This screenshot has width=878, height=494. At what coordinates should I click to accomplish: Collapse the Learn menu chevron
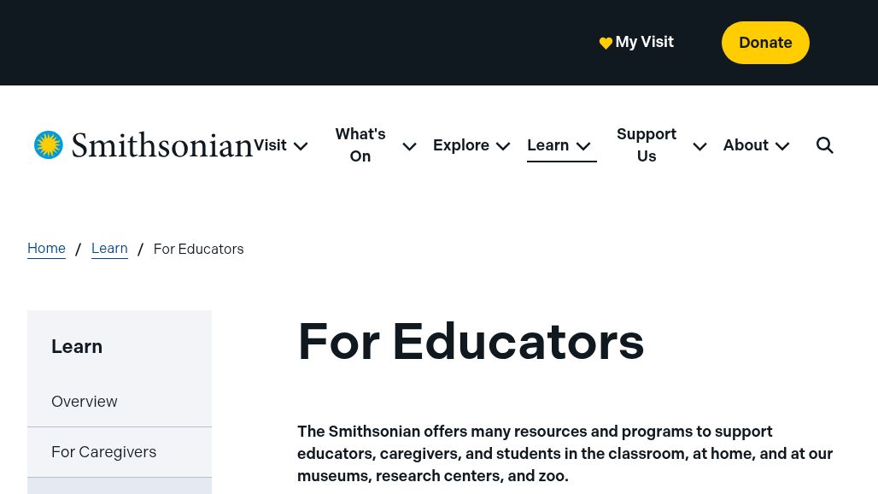[x=583, y=146]
